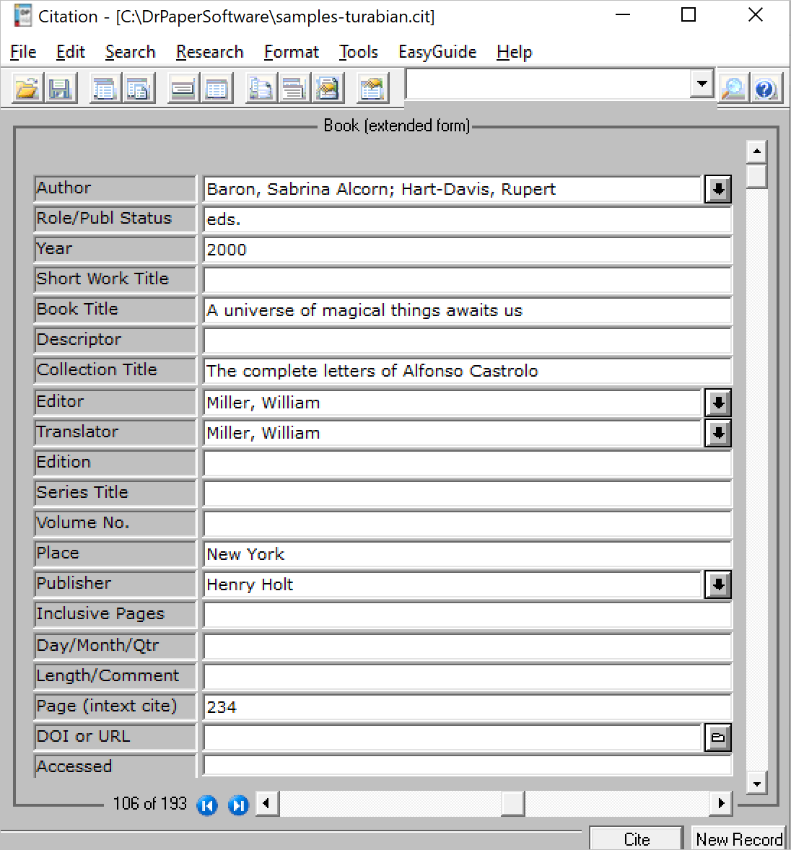Open the Publisher dropdown list
791x850 pixels.
(x=717, y=584)
